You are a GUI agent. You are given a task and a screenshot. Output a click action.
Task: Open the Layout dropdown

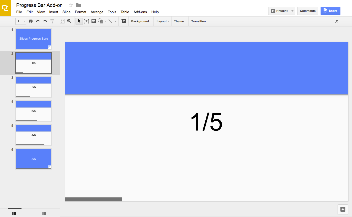click(162, 21)
